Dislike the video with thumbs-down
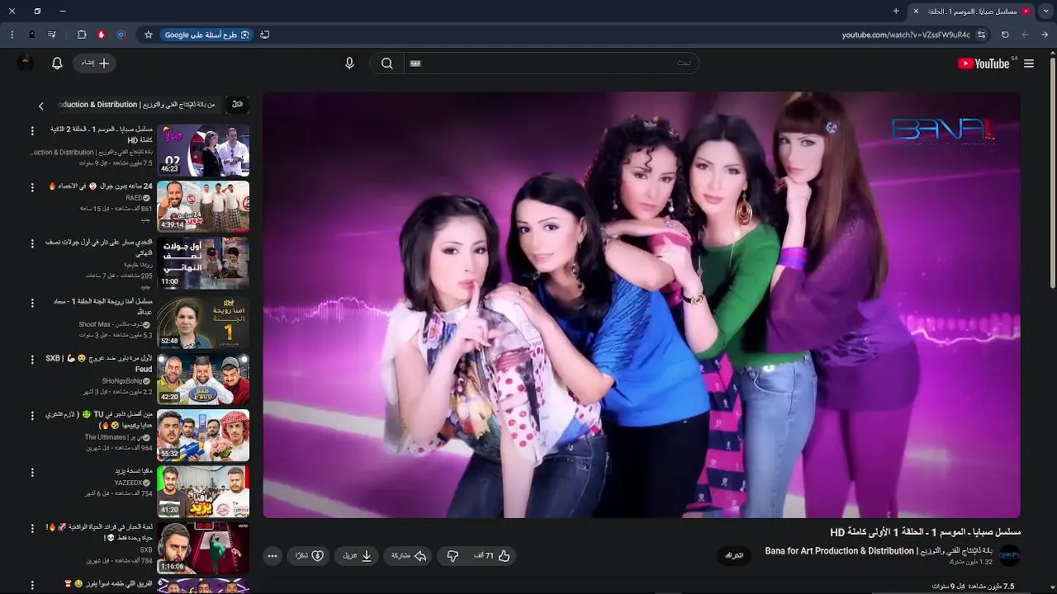This screenshot has width=1057, height=594. coord(452,556)
